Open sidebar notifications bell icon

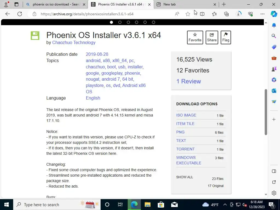tap(274, 25)
